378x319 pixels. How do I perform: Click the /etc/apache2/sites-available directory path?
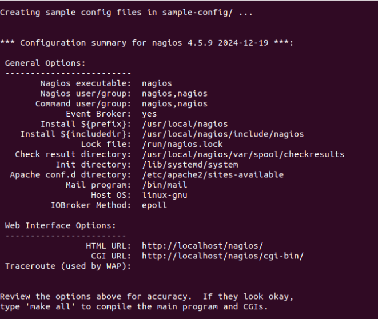213,175
